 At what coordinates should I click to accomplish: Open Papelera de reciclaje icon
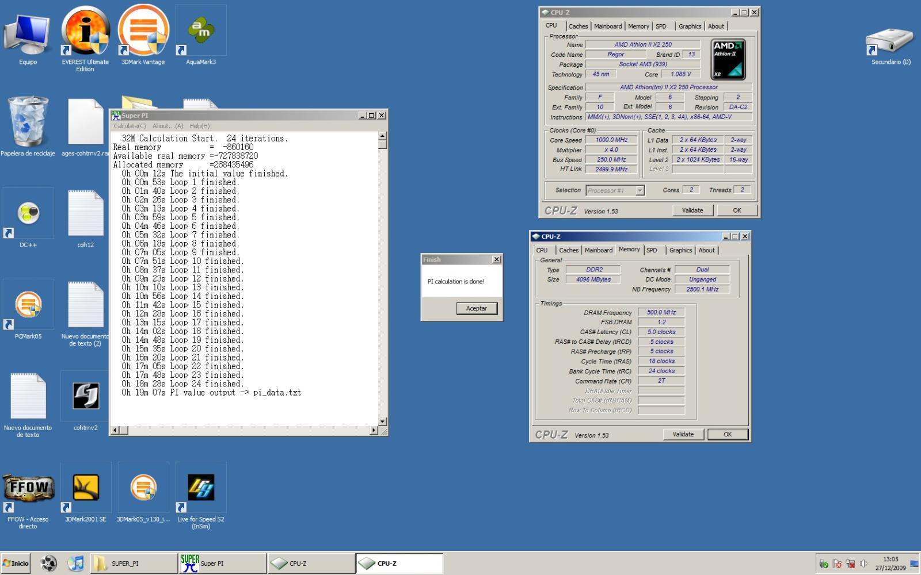28,126
